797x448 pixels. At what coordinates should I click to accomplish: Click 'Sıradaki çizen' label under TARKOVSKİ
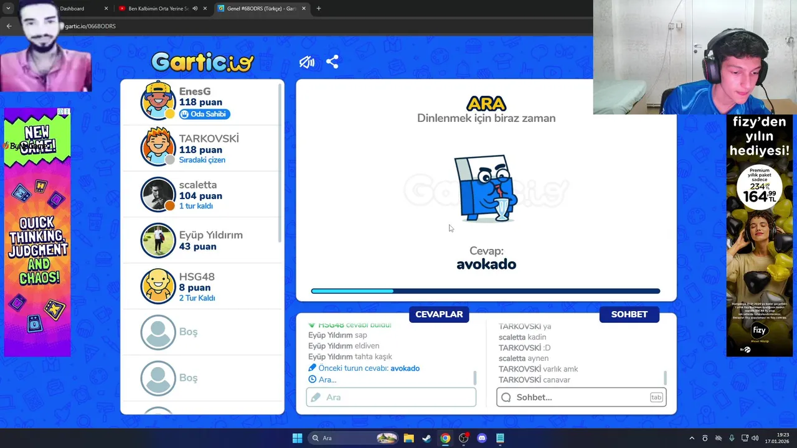[202, 160]
